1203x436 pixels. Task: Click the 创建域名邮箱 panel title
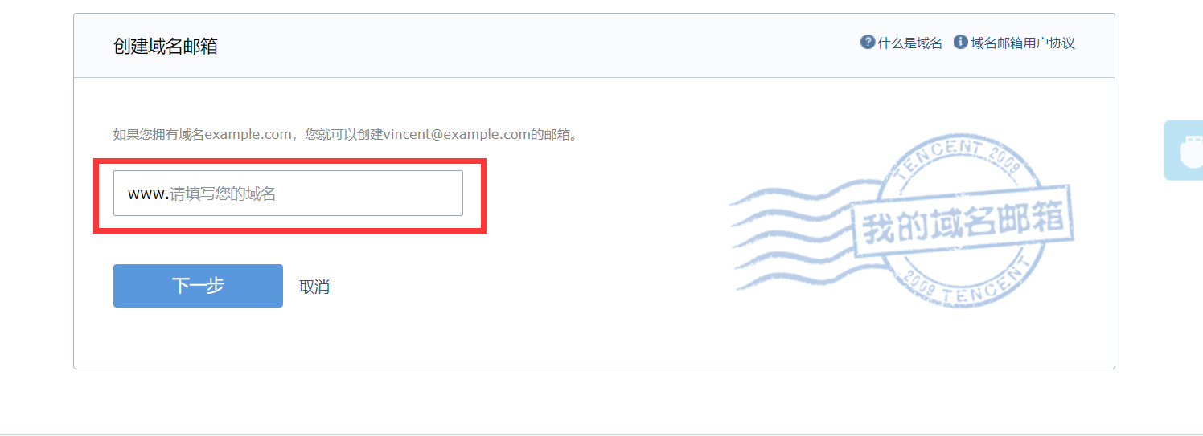[x=165, y=46]
